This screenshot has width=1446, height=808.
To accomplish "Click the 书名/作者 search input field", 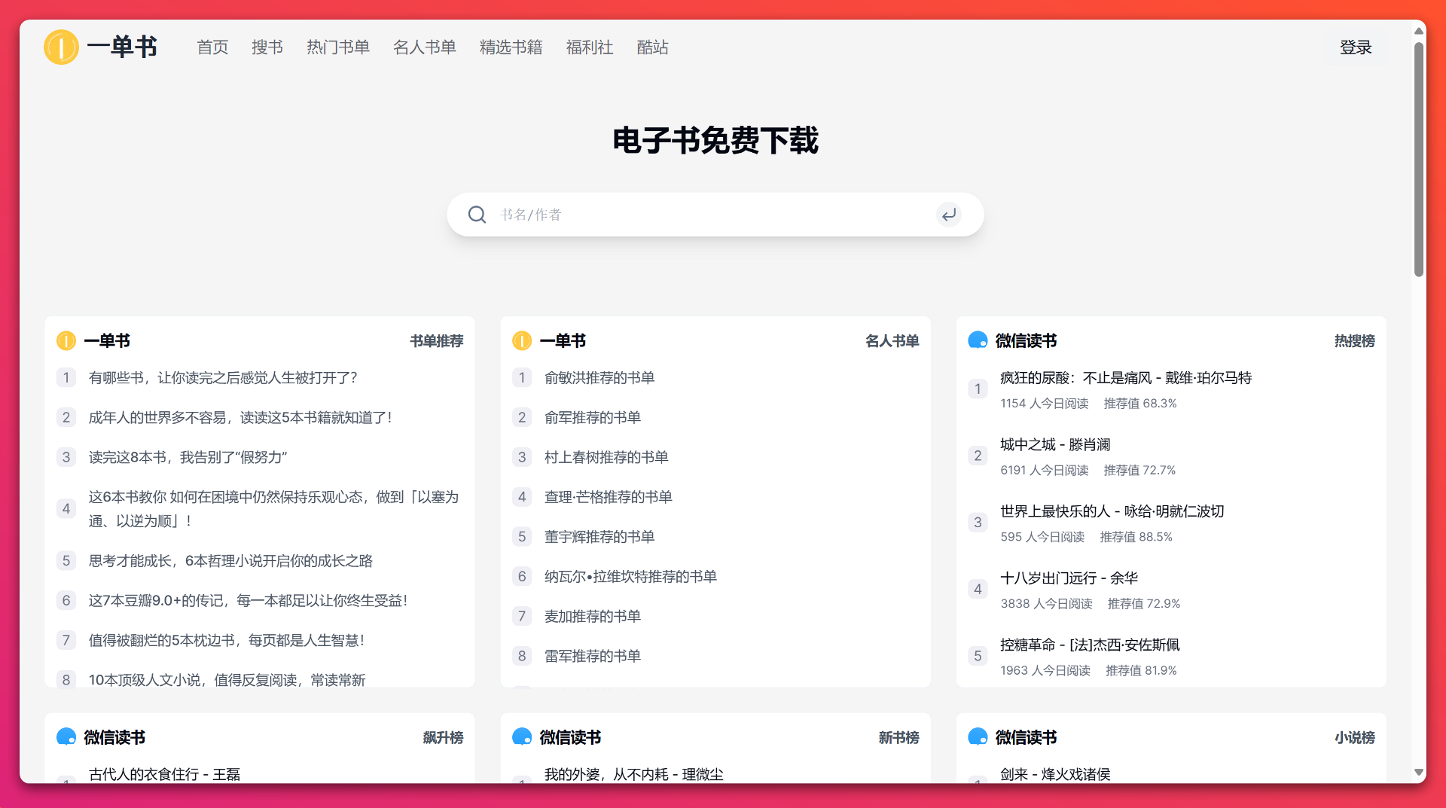I will pos(708,215).
